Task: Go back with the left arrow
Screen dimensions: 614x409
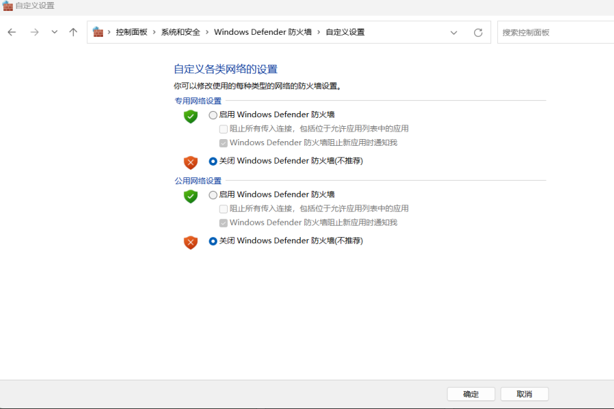Action: pos(12,32)
